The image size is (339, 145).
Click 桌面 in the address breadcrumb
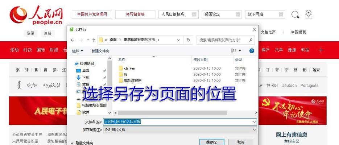(x=113, y=40)
